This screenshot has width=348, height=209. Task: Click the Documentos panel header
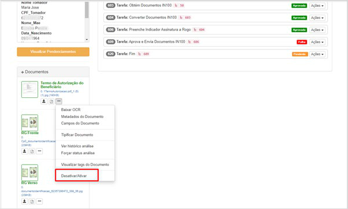pyautogui.click(x=53, y=72)
